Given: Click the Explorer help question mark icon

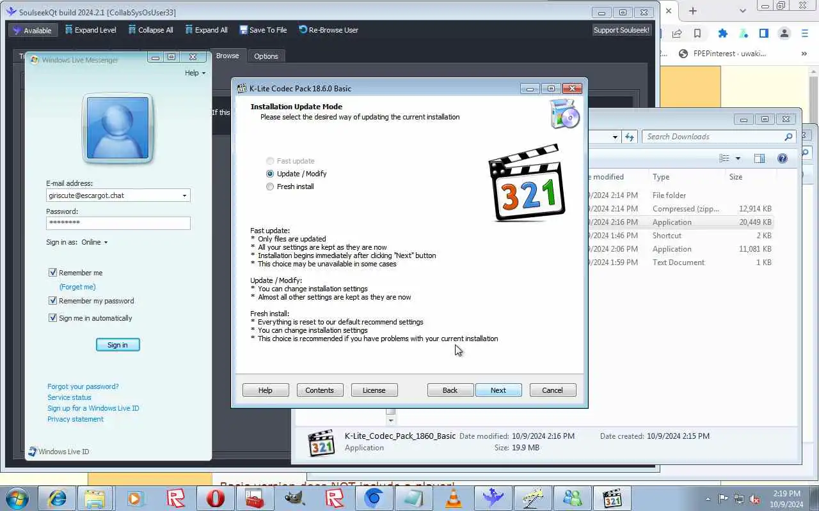Looking at the screenshot, I should point(782,158).
